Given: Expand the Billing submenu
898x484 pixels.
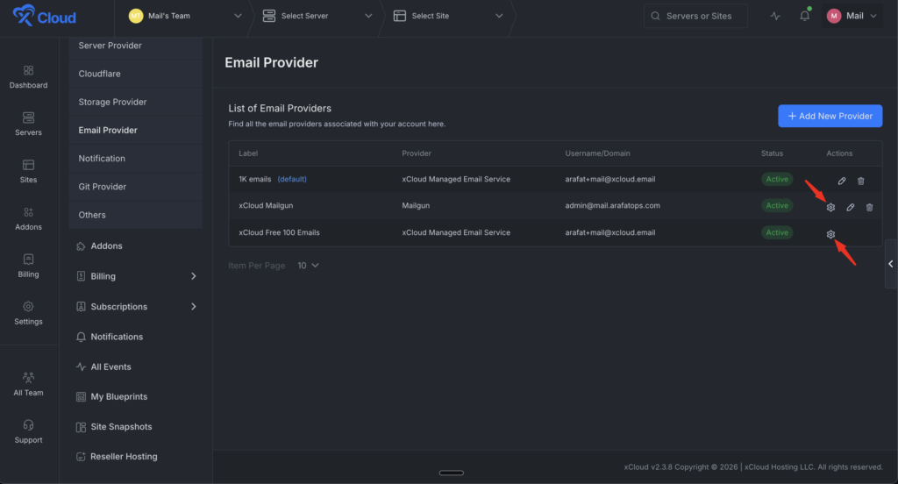Looking at the screenshot, I should (x=136, y=276).
